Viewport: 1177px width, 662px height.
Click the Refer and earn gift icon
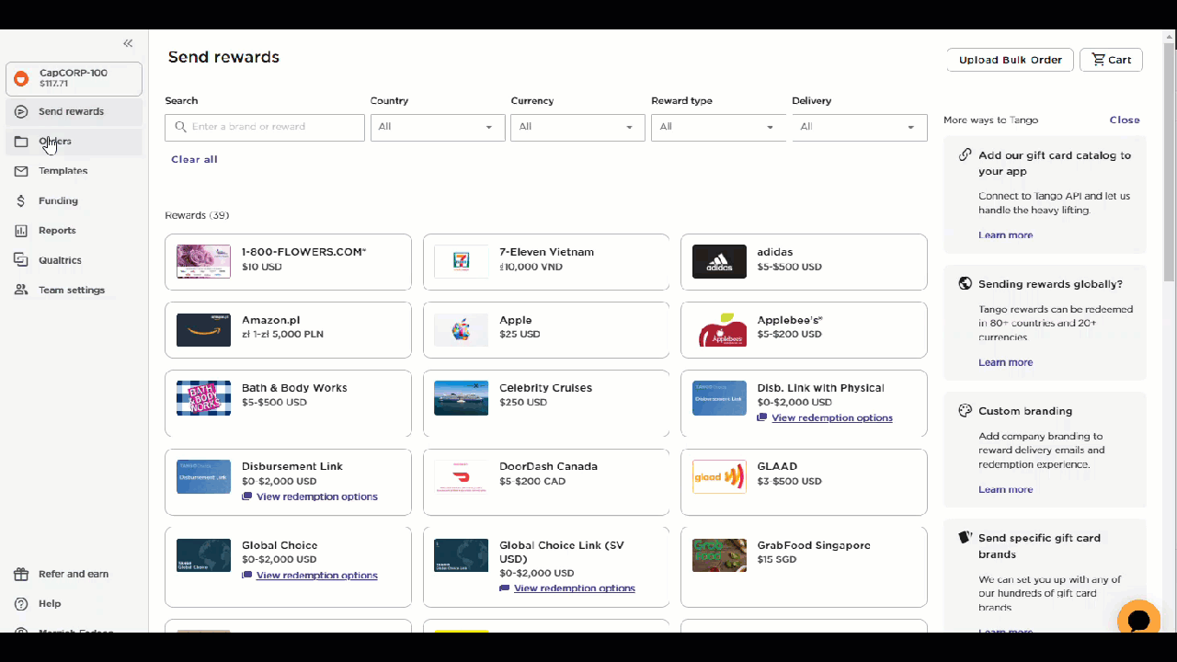[x=21, y=574]
